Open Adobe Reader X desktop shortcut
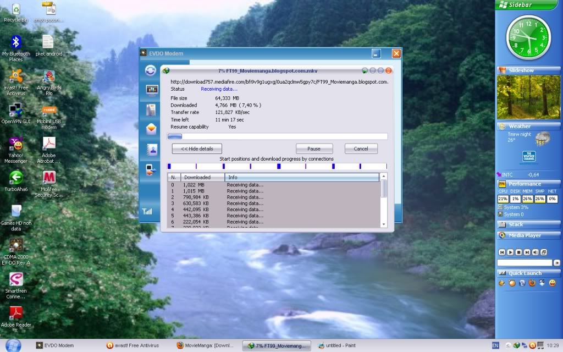The image size is (563, 352). (16, 320)
